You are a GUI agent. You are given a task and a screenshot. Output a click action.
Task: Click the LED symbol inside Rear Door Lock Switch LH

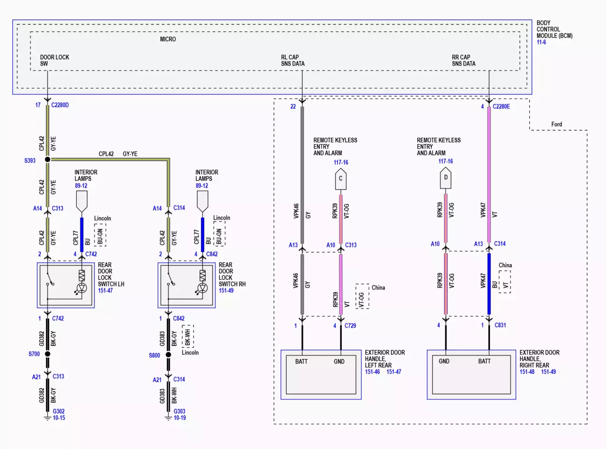tap(82, 288)
